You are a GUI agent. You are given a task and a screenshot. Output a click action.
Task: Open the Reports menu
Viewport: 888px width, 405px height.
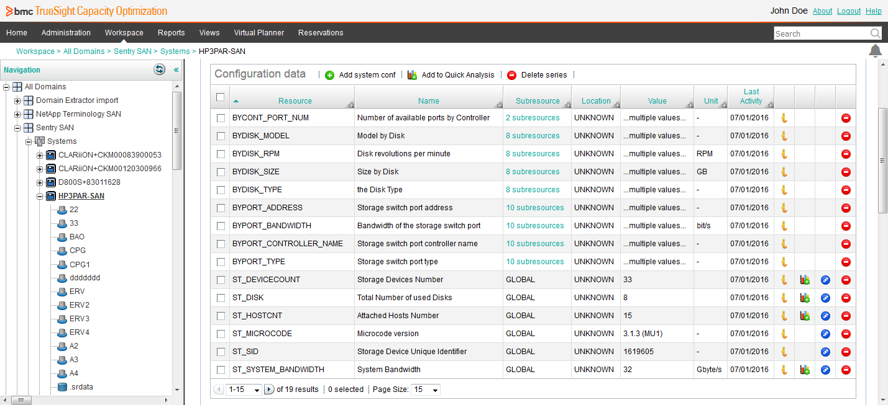tap(172, 33)
